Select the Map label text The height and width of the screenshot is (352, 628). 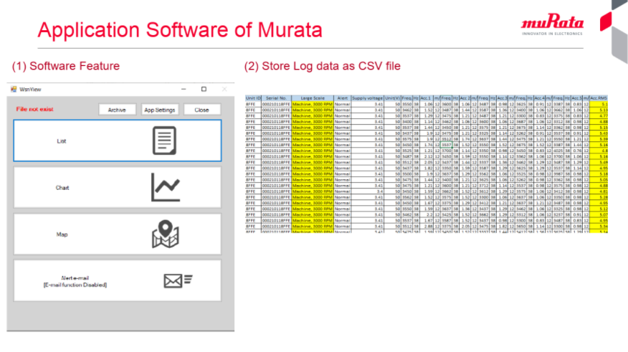(x=62, y=234)
